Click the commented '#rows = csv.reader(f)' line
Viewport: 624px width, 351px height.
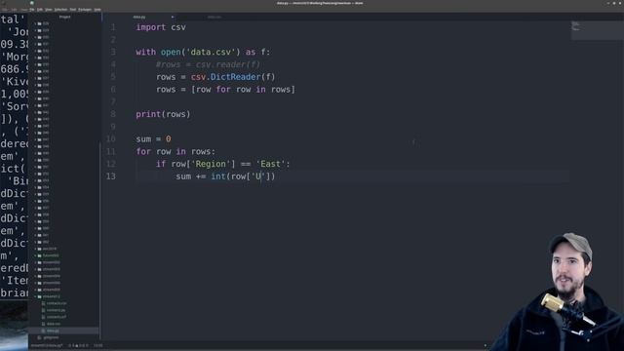[x=208, y=64]
